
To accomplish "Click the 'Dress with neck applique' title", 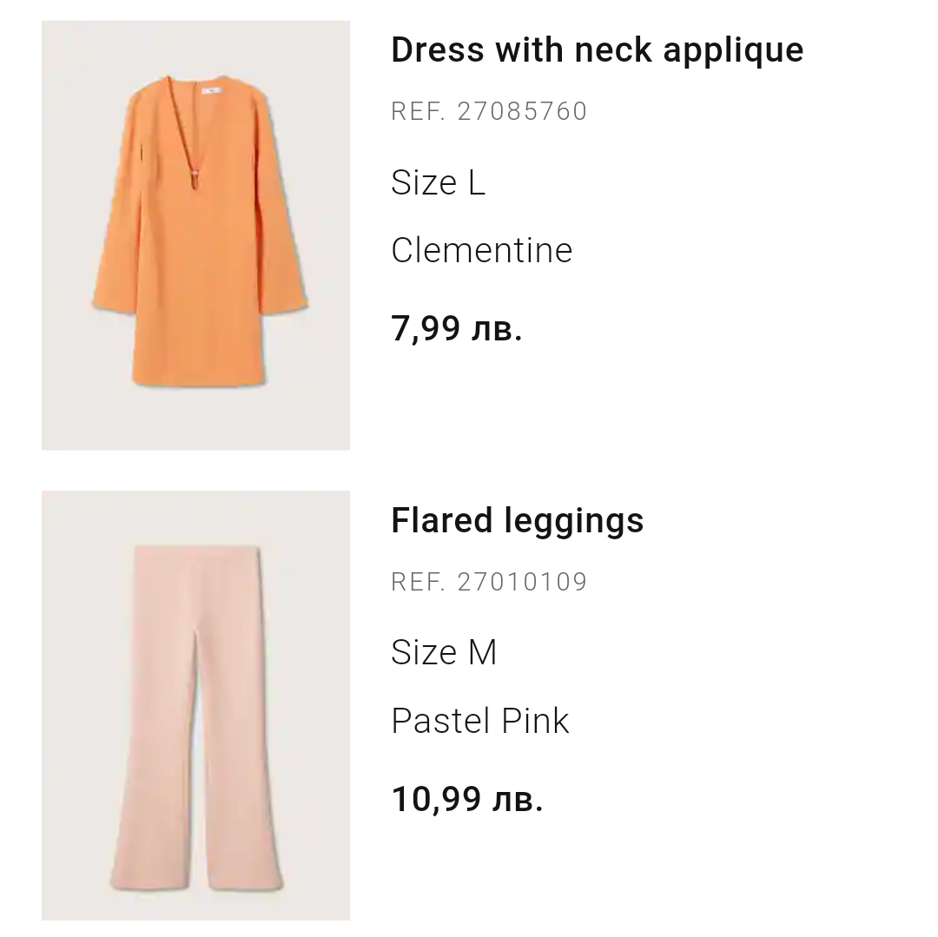I will click(597, 50).
